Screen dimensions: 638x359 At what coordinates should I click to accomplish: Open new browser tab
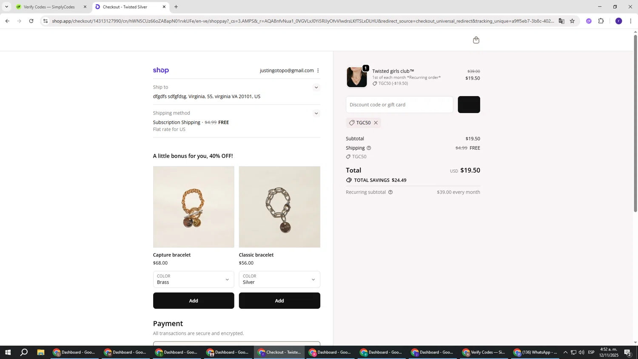pyautogui.click(x=176, y=7)
